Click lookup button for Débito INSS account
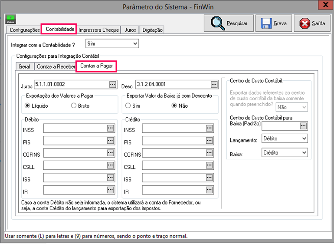This screenshot has height=244, width=334. (110, 128)
